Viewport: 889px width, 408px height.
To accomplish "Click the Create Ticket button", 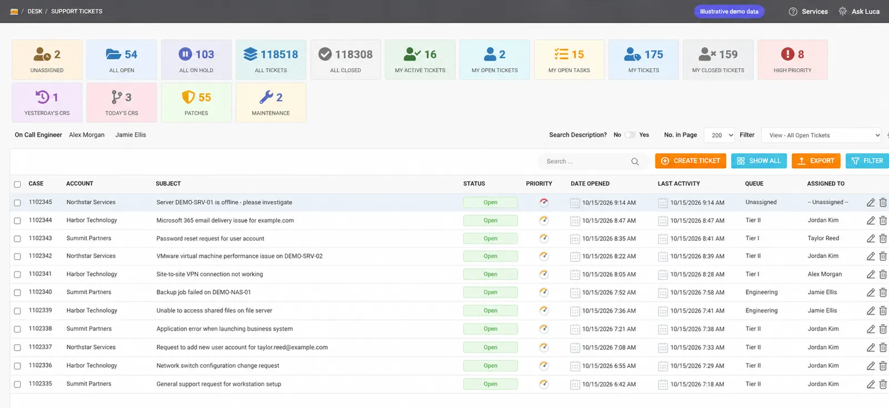I will coord(691,161).
